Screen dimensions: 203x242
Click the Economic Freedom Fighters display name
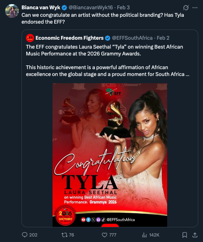pos(70,38)
